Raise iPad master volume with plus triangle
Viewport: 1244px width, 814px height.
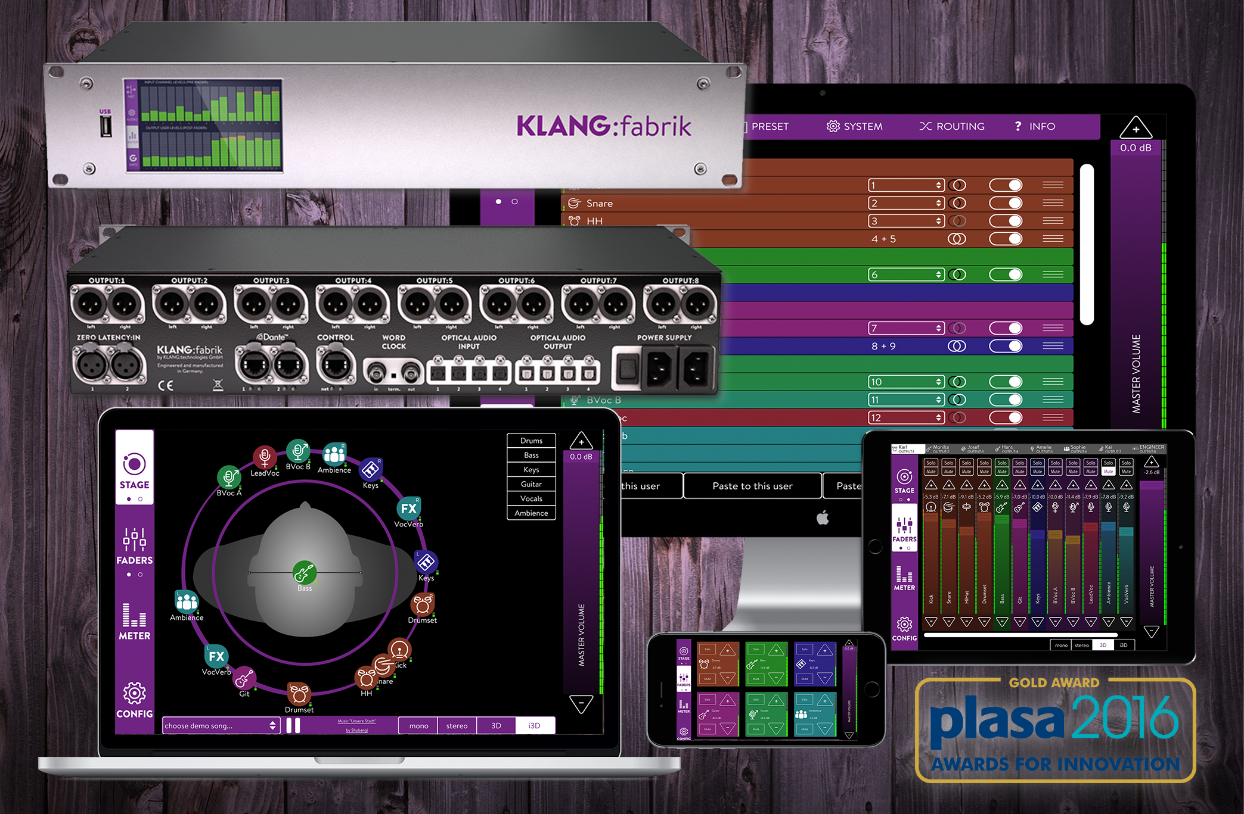pos(1152,462)
